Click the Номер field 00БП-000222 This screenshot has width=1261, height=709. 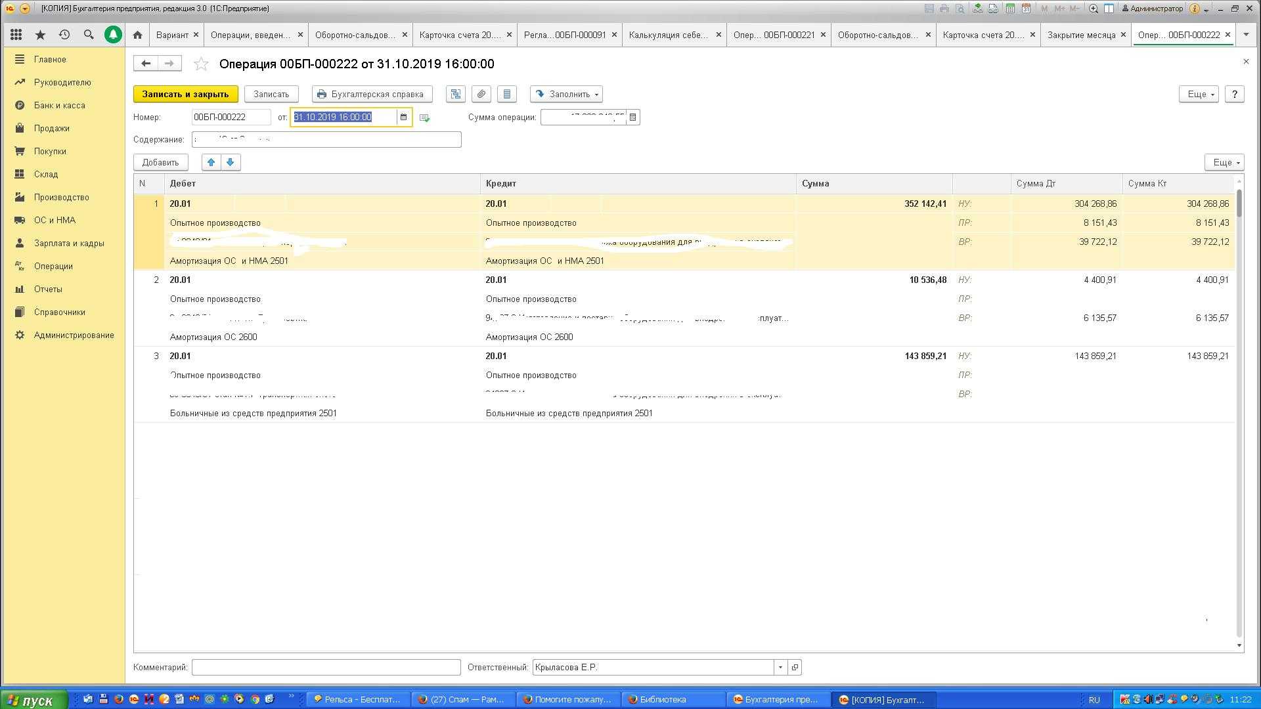click(x=231, y=117)
